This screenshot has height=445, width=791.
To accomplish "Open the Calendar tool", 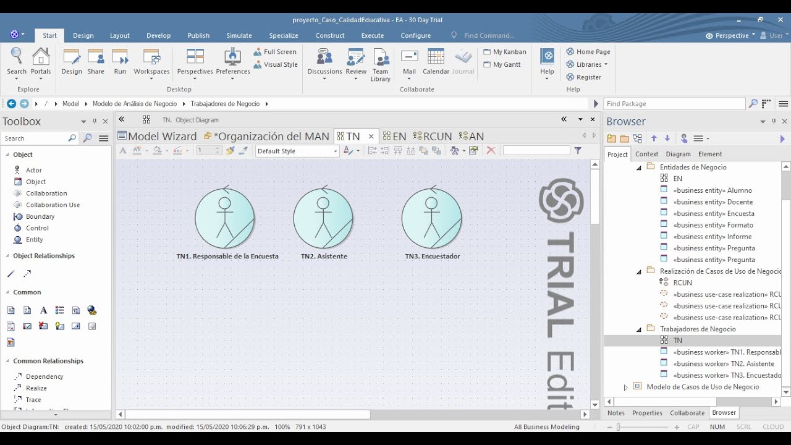I will click(x=436, y=61).
